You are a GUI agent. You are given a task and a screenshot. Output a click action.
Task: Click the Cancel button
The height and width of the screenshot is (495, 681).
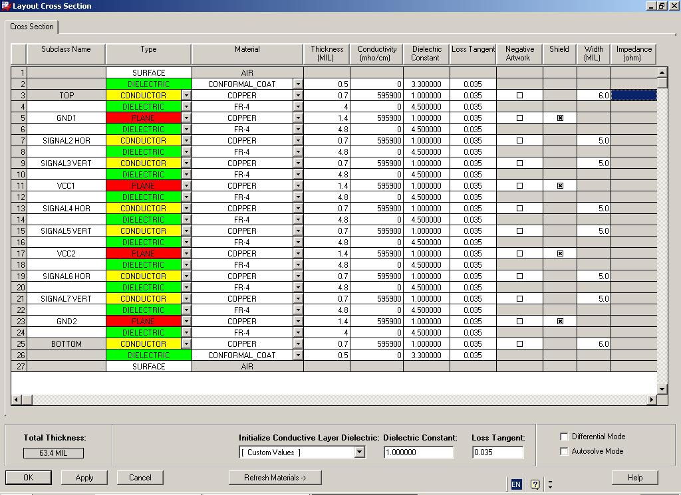(x=140, y=477)
